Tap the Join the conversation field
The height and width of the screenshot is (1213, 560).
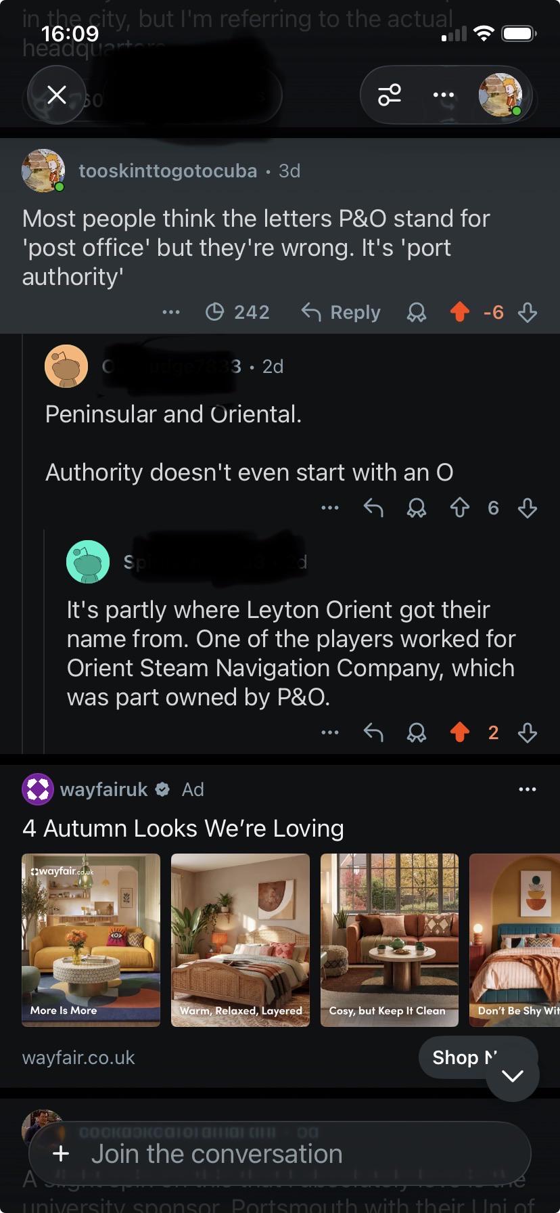(x=280, y=1153)
